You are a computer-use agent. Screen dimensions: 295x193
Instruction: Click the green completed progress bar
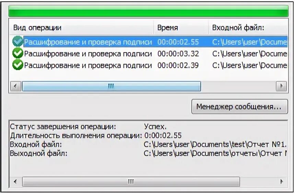coord(149,11)
